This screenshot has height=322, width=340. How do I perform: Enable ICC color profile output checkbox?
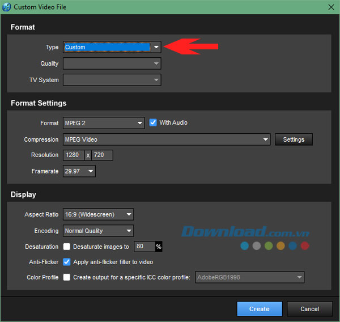pos(67,277)
